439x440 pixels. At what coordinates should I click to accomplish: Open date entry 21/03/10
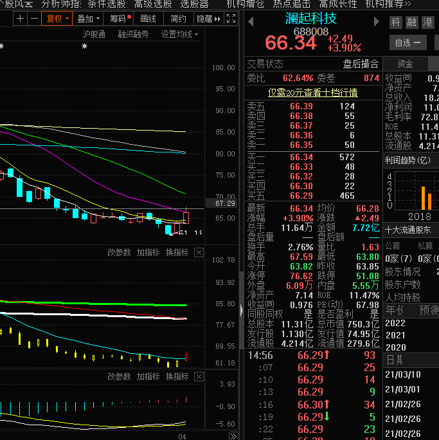(x=403, y=374)
